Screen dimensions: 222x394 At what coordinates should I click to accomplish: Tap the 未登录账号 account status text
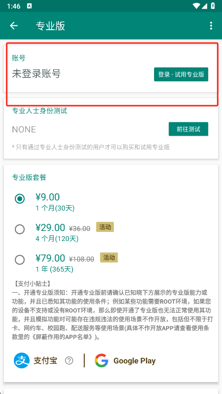[x=36, y=74]
